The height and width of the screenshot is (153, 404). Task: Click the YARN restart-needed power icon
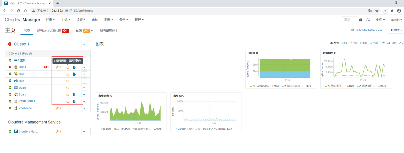click(x=68, y=101)
